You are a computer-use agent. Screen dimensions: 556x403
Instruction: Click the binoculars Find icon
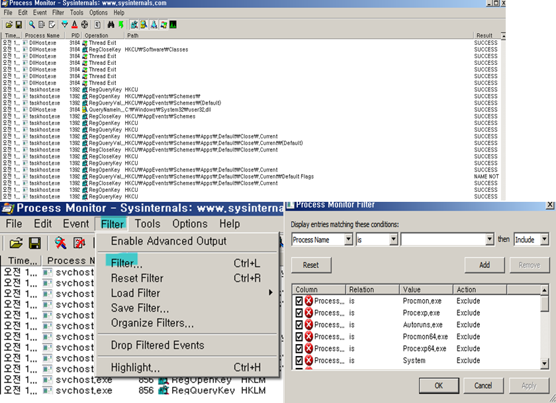[x=111, y=24]
